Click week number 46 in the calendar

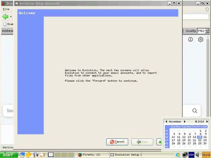tap(167, 137)
